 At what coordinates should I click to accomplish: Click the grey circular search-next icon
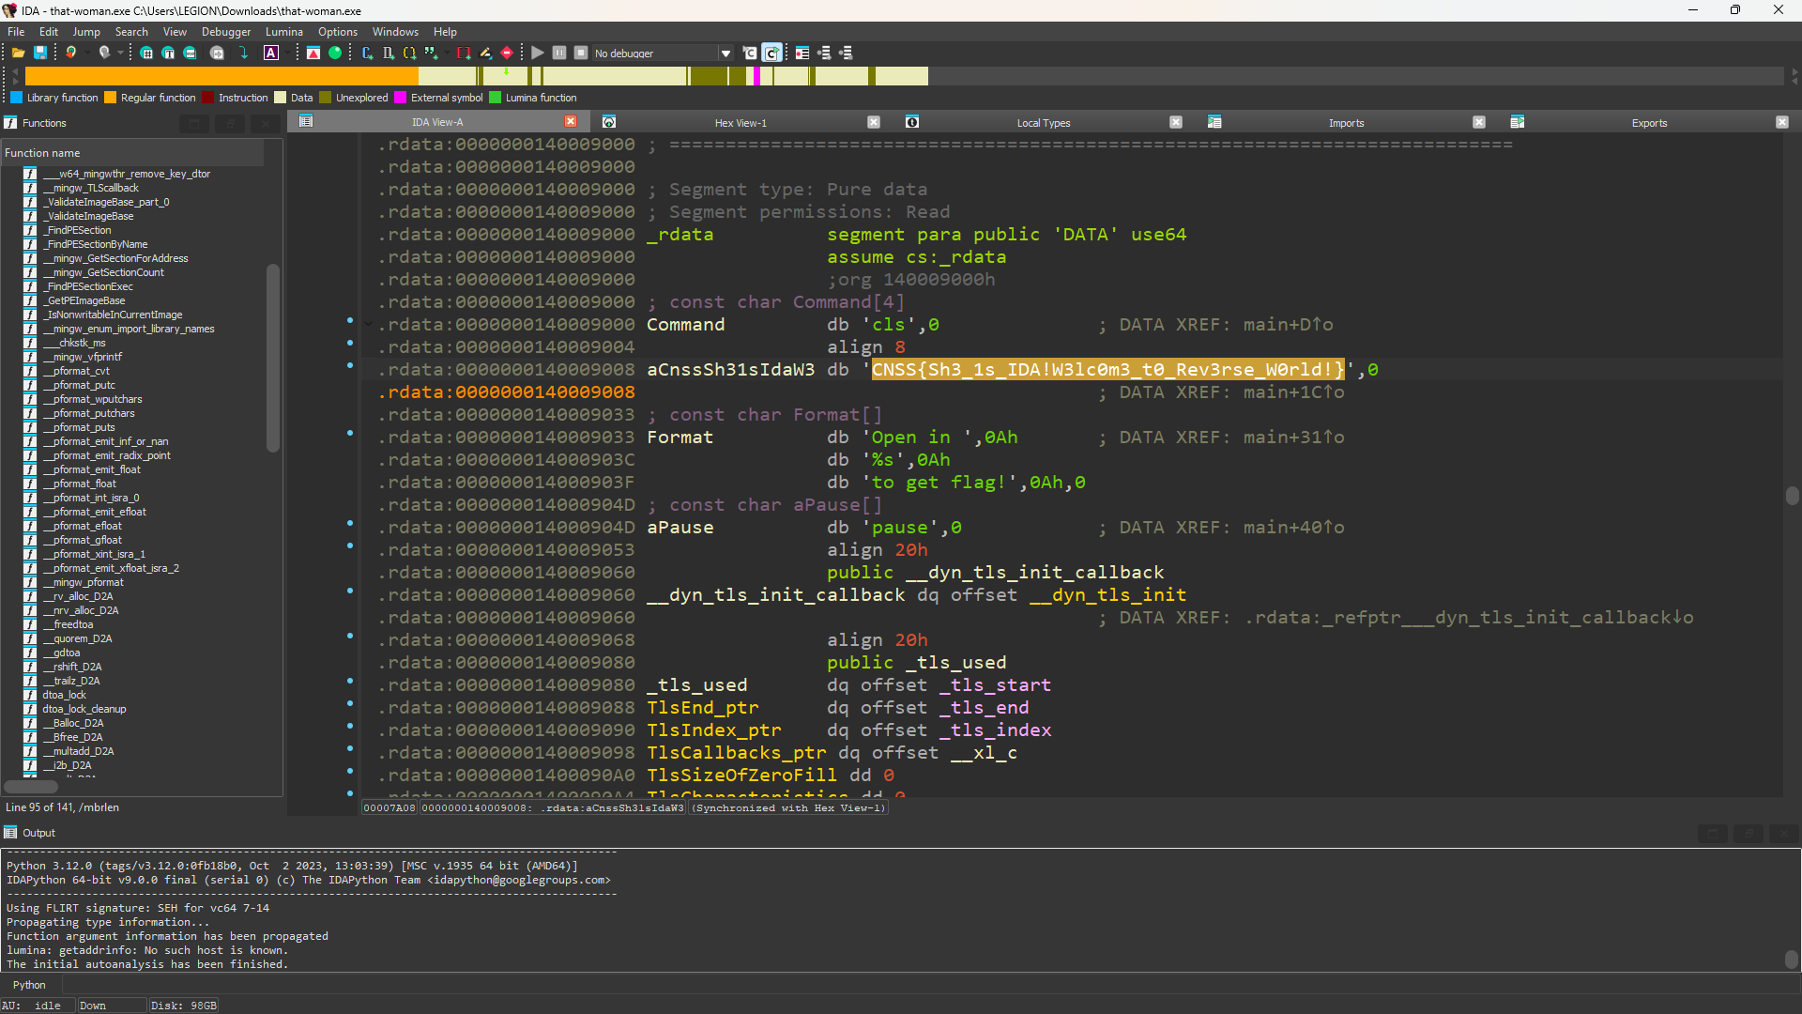tap(217, 54)
